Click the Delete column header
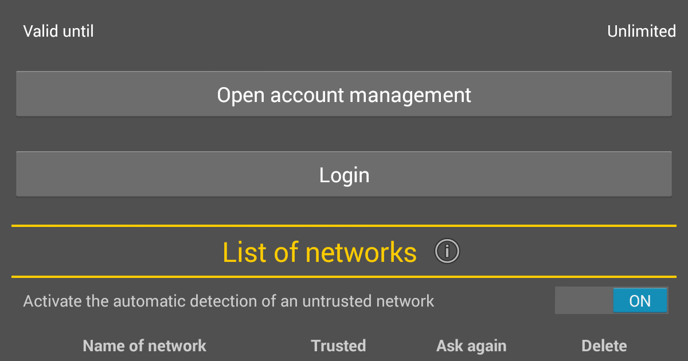 (604, 346)
